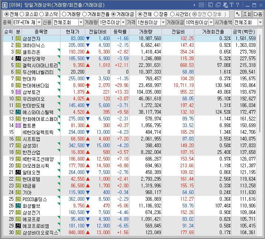Open the 시가총액 전체조회 dropdown
Viewport: 265px width, 239px height.
[260, 22]
